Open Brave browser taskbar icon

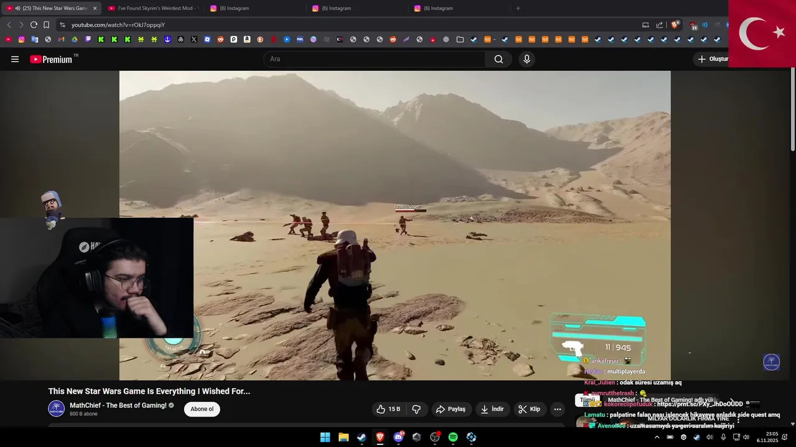point(380,437)
